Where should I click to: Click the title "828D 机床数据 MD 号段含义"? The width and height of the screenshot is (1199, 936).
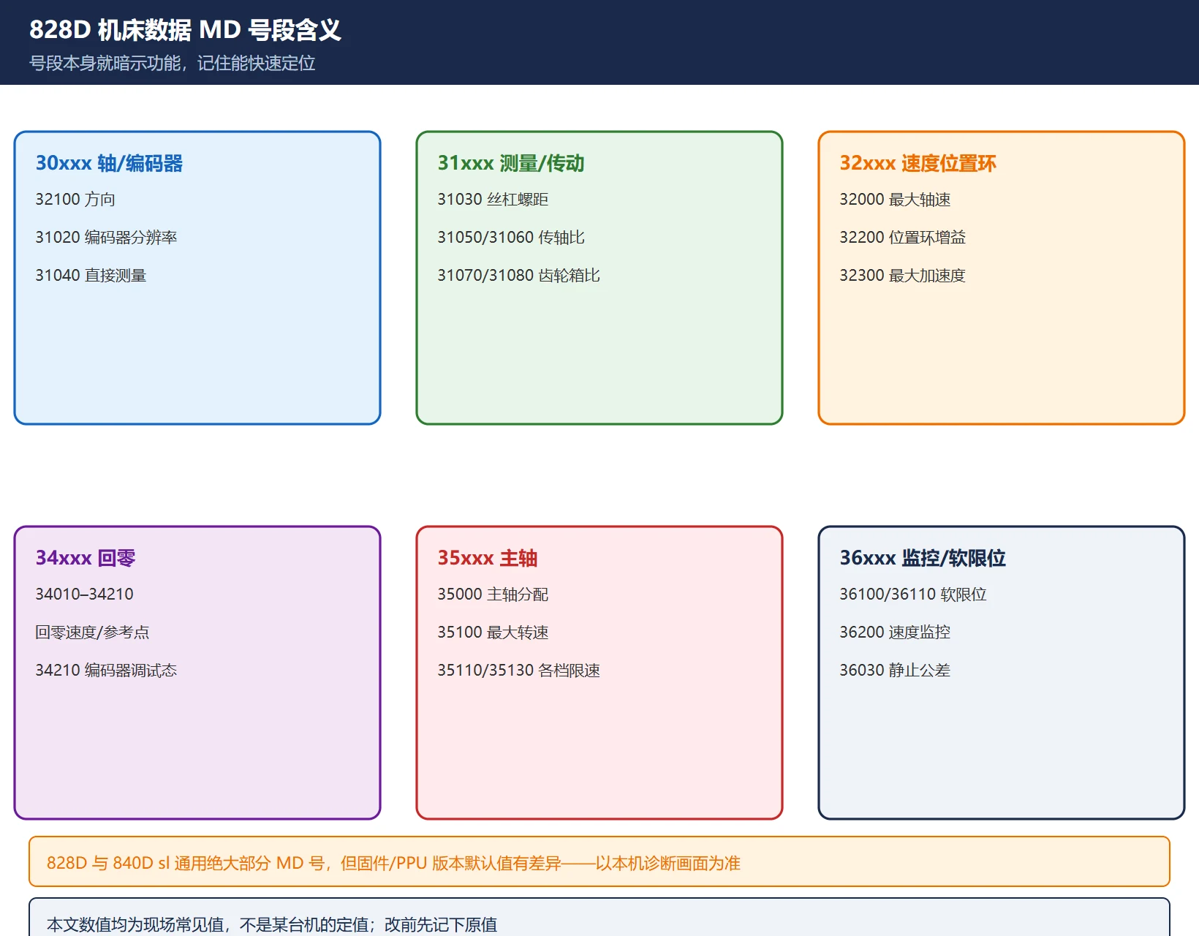point(185,30)
